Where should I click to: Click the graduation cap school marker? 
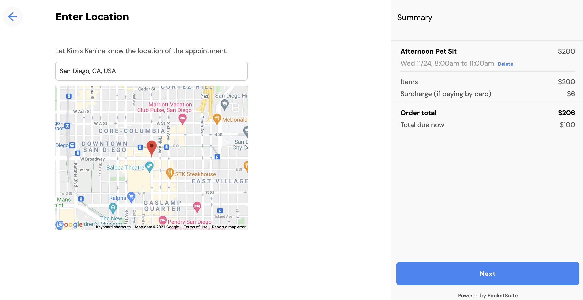pos(225,103)
